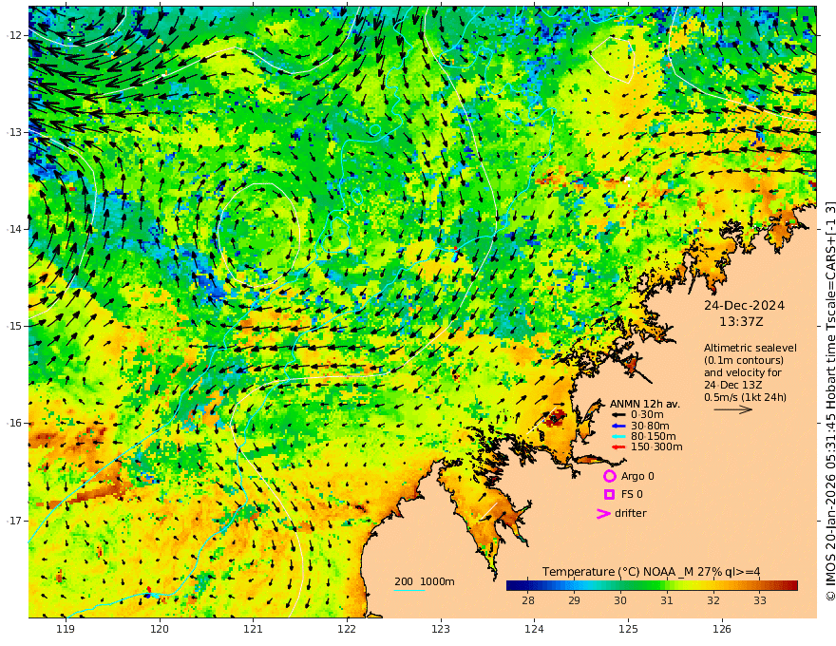
Task: Click the 'drifter' label
Action: (x=630, y=513)
